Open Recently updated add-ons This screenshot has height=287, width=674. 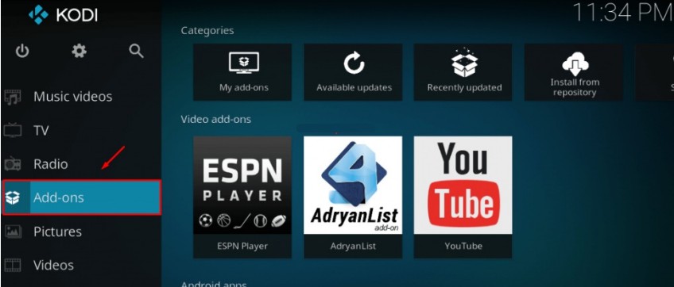click(463, 72)
